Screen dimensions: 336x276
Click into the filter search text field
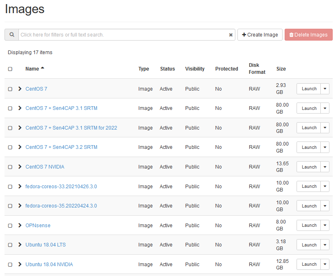(123, 35)
